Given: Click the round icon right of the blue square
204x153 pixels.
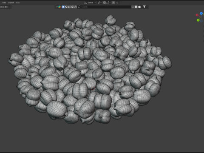Looking at the screenshot, I should click(66, 7).
